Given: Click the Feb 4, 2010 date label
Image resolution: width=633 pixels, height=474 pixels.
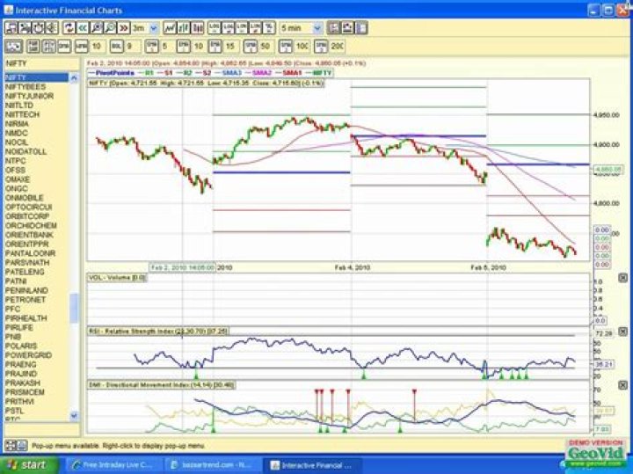Looking at the screenshot, I should 353,267.
